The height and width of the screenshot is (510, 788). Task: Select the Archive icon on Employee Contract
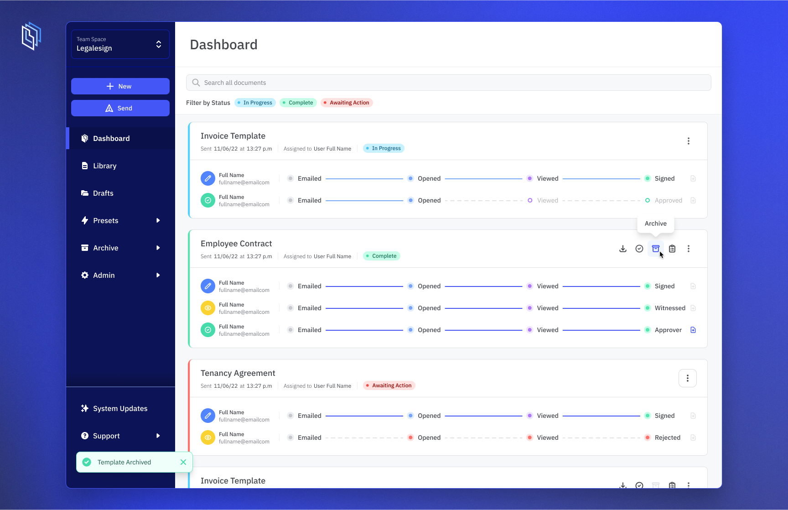[656, 249]
